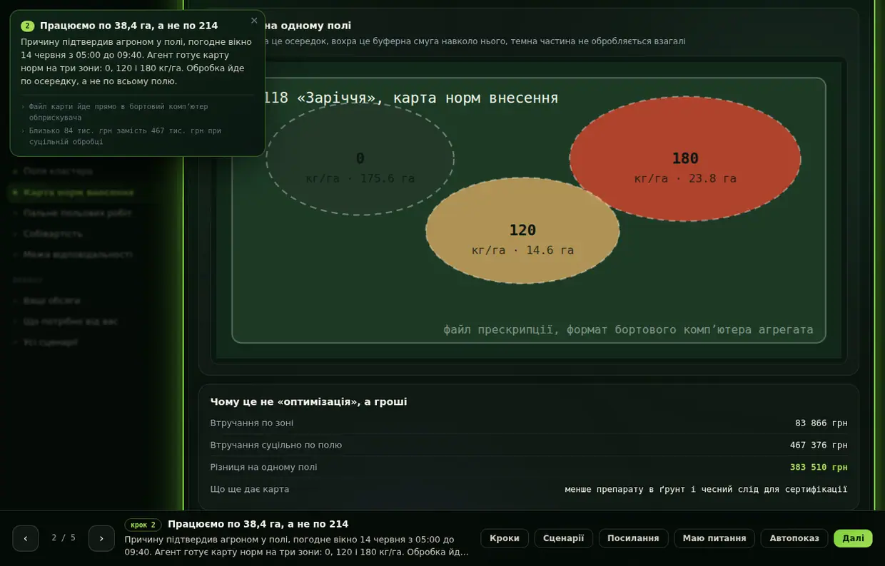This screenshot has width=885, height=566.
Task: Click the green step number 2 badge
Action: click(x=27, y=26)
